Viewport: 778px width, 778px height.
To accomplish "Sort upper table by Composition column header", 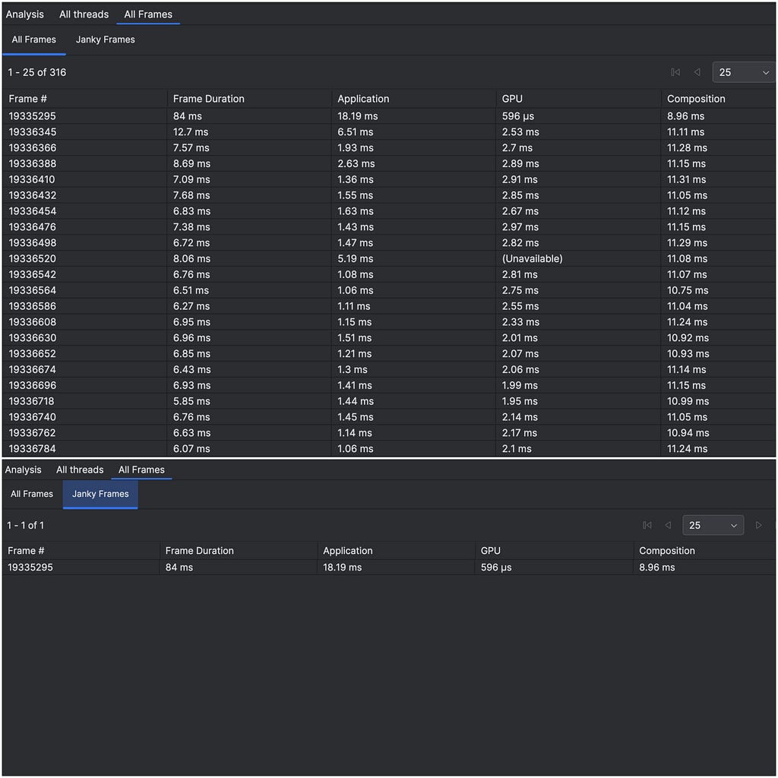I will pos(696,99).
